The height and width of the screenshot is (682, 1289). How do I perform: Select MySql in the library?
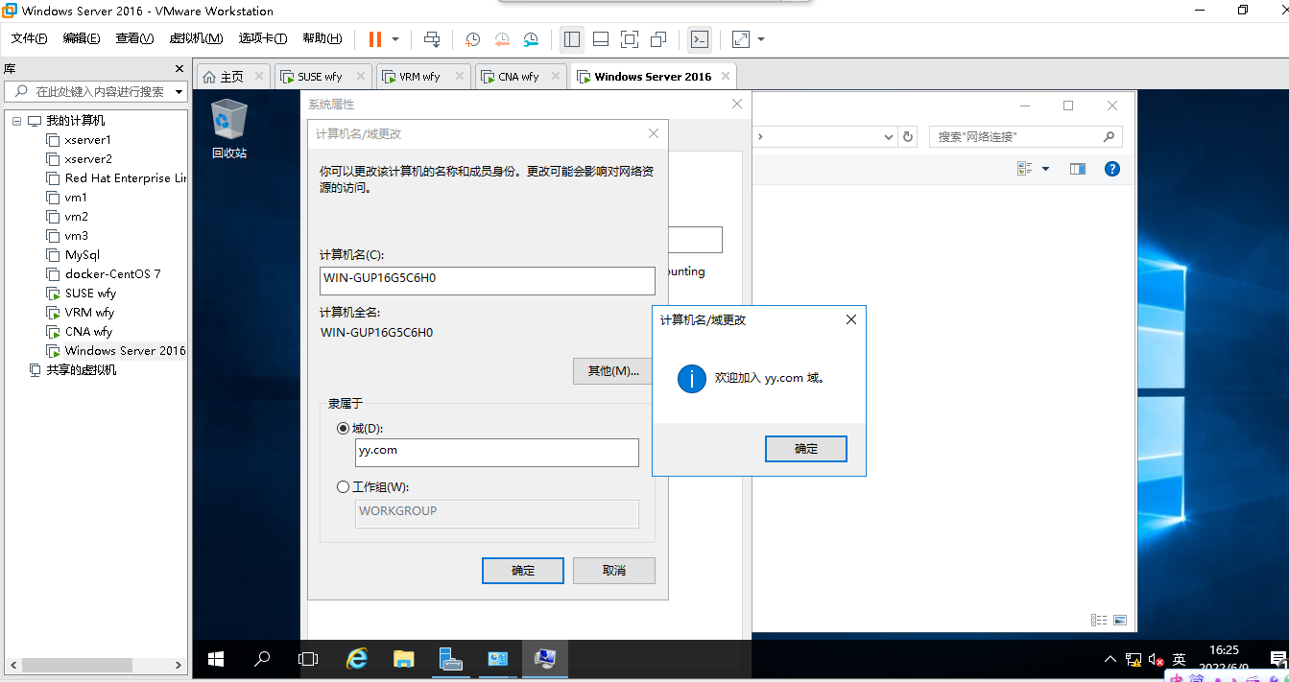click(x=82, y=255)
